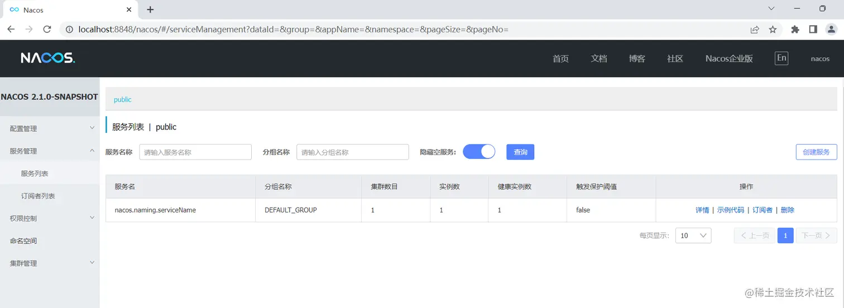Expand 集群管理 sidebar menu
The height and width of the screenshot is (308, 844).
tap(50, 263)
